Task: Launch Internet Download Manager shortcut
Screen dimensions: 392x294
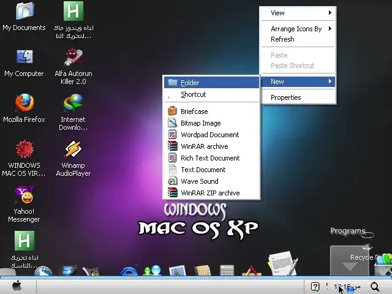Action: [73, 102]
